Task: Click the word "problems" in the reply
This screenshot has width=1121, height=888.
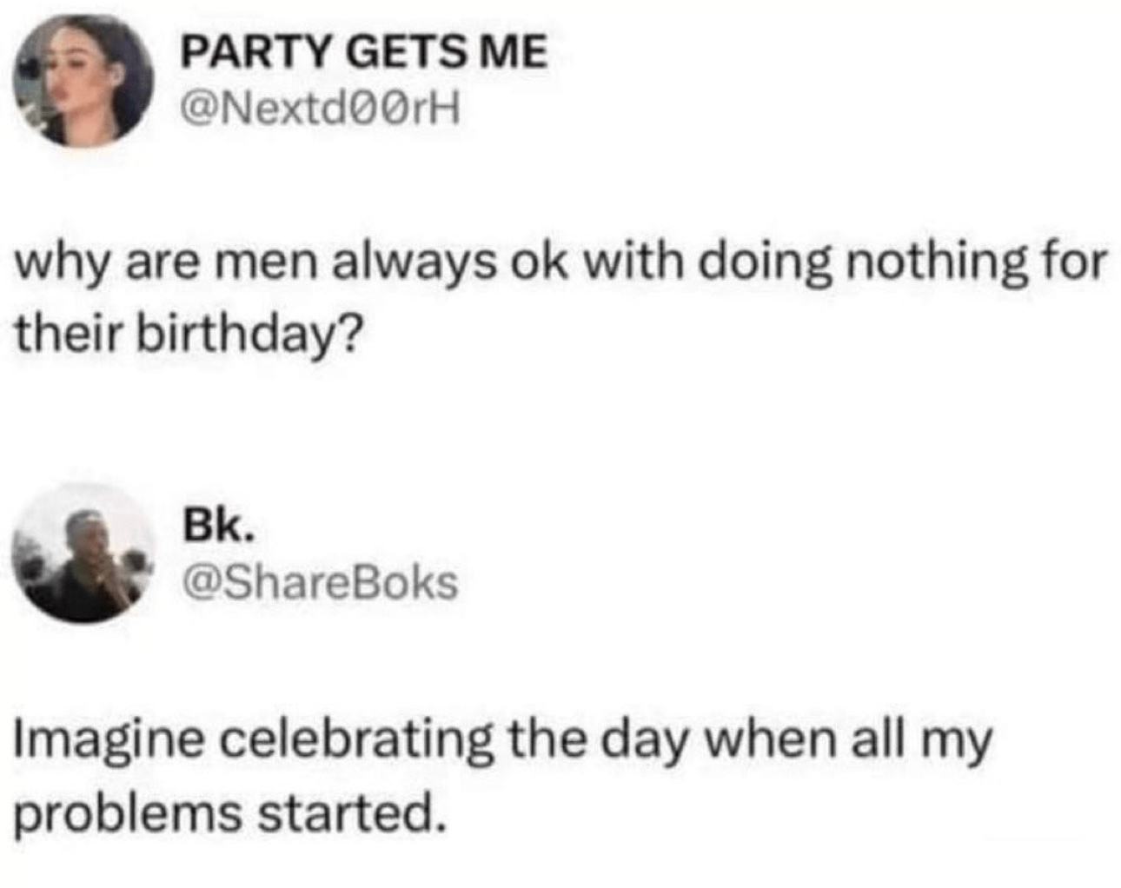Action: pyautogui.click(x=128, y=813)
